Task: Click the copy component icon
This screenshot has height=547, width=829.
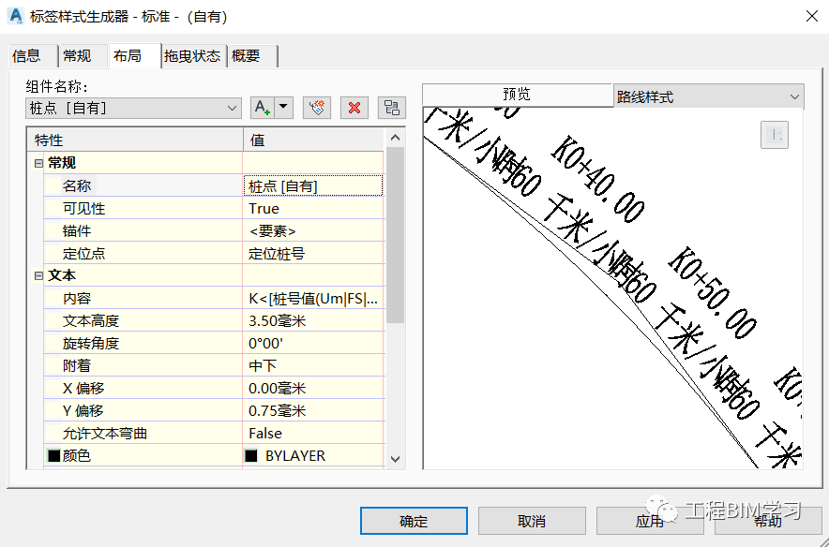Action: (317, 108)
